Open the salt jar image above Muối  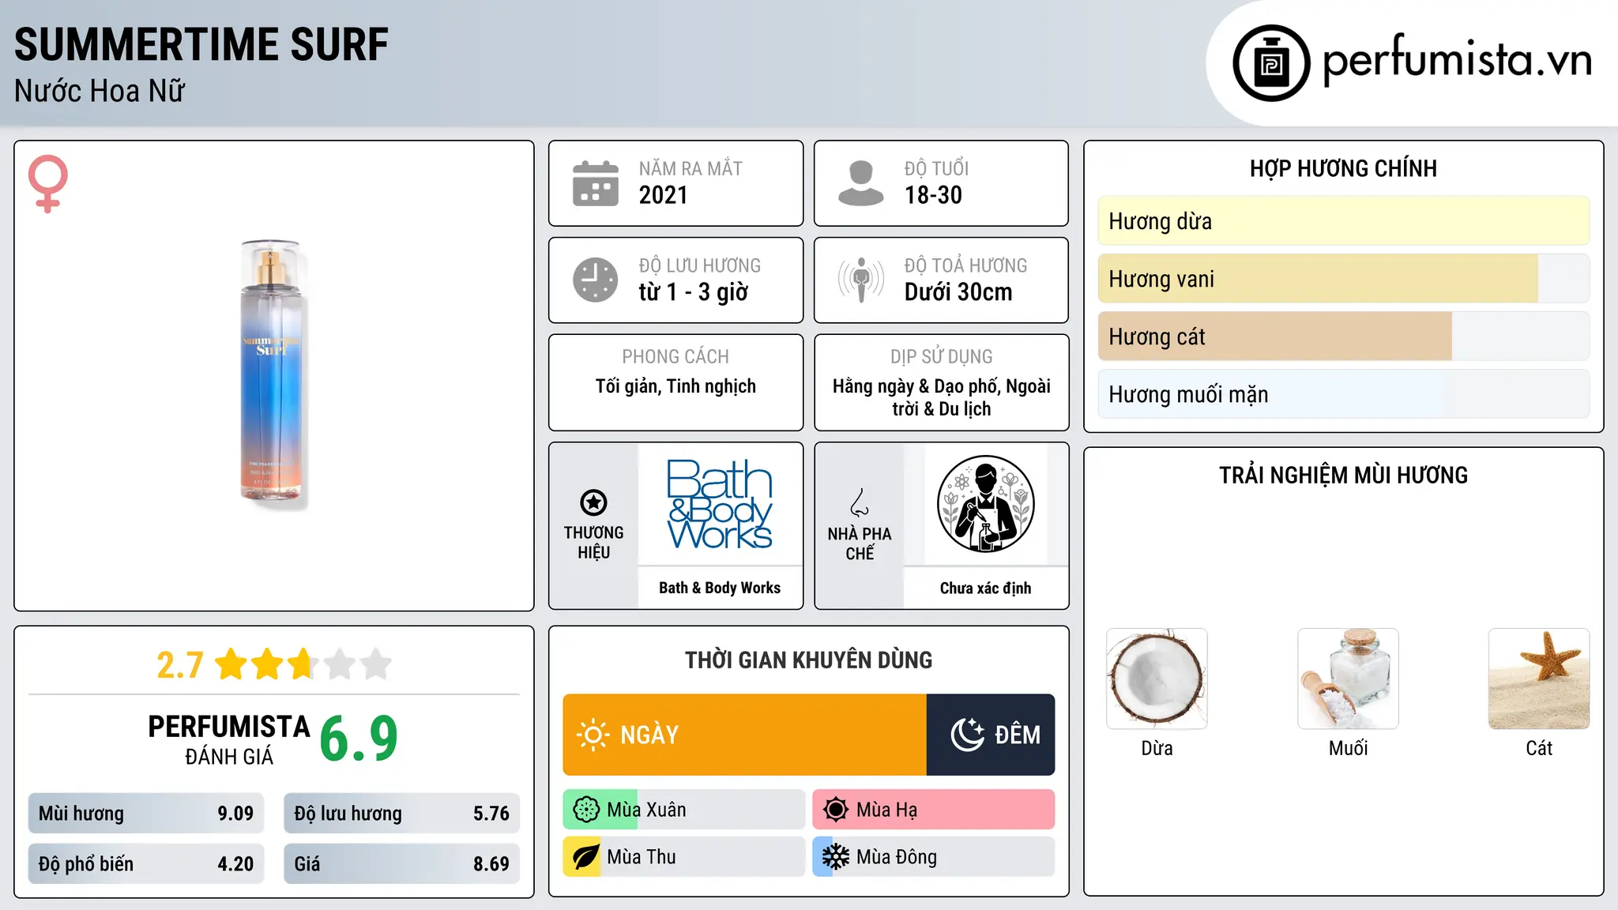[x=1348, y=679]
